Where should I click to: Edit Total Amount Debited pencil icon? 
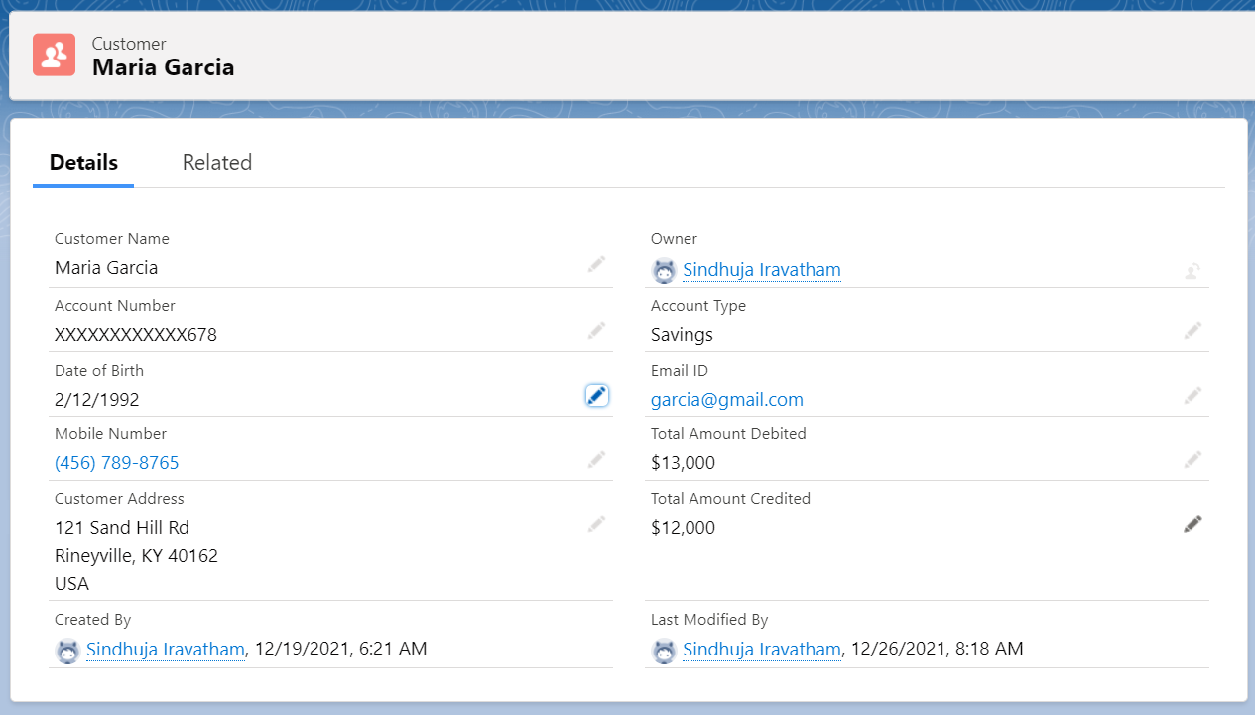(1192, 459)
